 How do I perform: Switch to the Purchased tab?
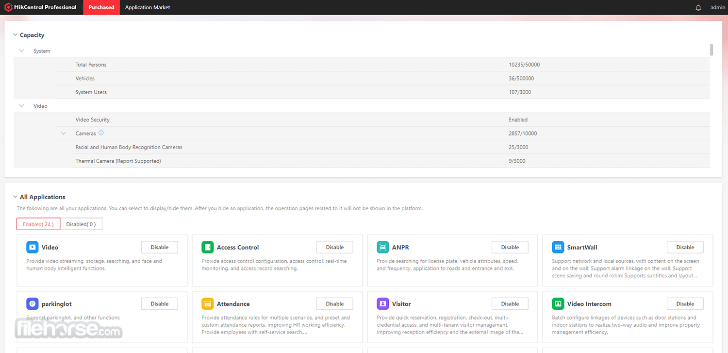click(101, 7)
